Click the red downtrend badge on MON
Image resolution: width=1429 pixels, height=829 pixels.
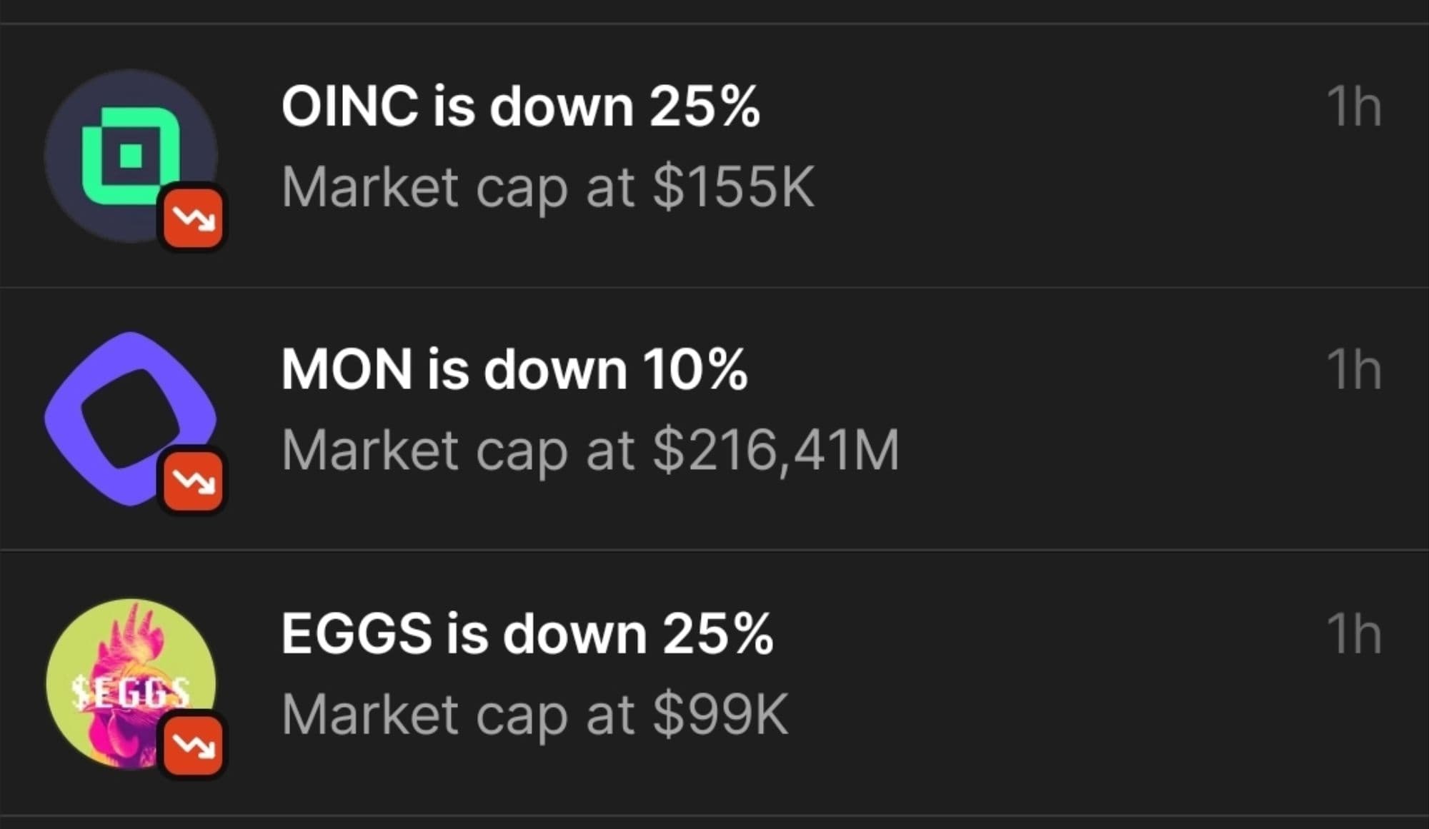pyautogui.click(x=193, y=482)
